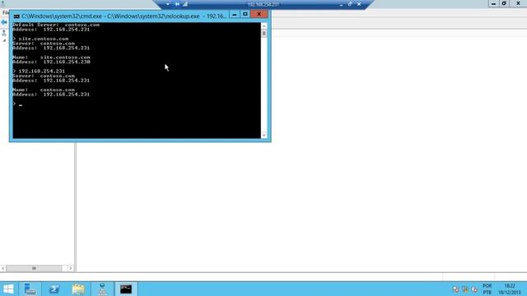Minimize the remote desktop connection bar
This screenshot has height=296, width=527.
tap(341, 4)
